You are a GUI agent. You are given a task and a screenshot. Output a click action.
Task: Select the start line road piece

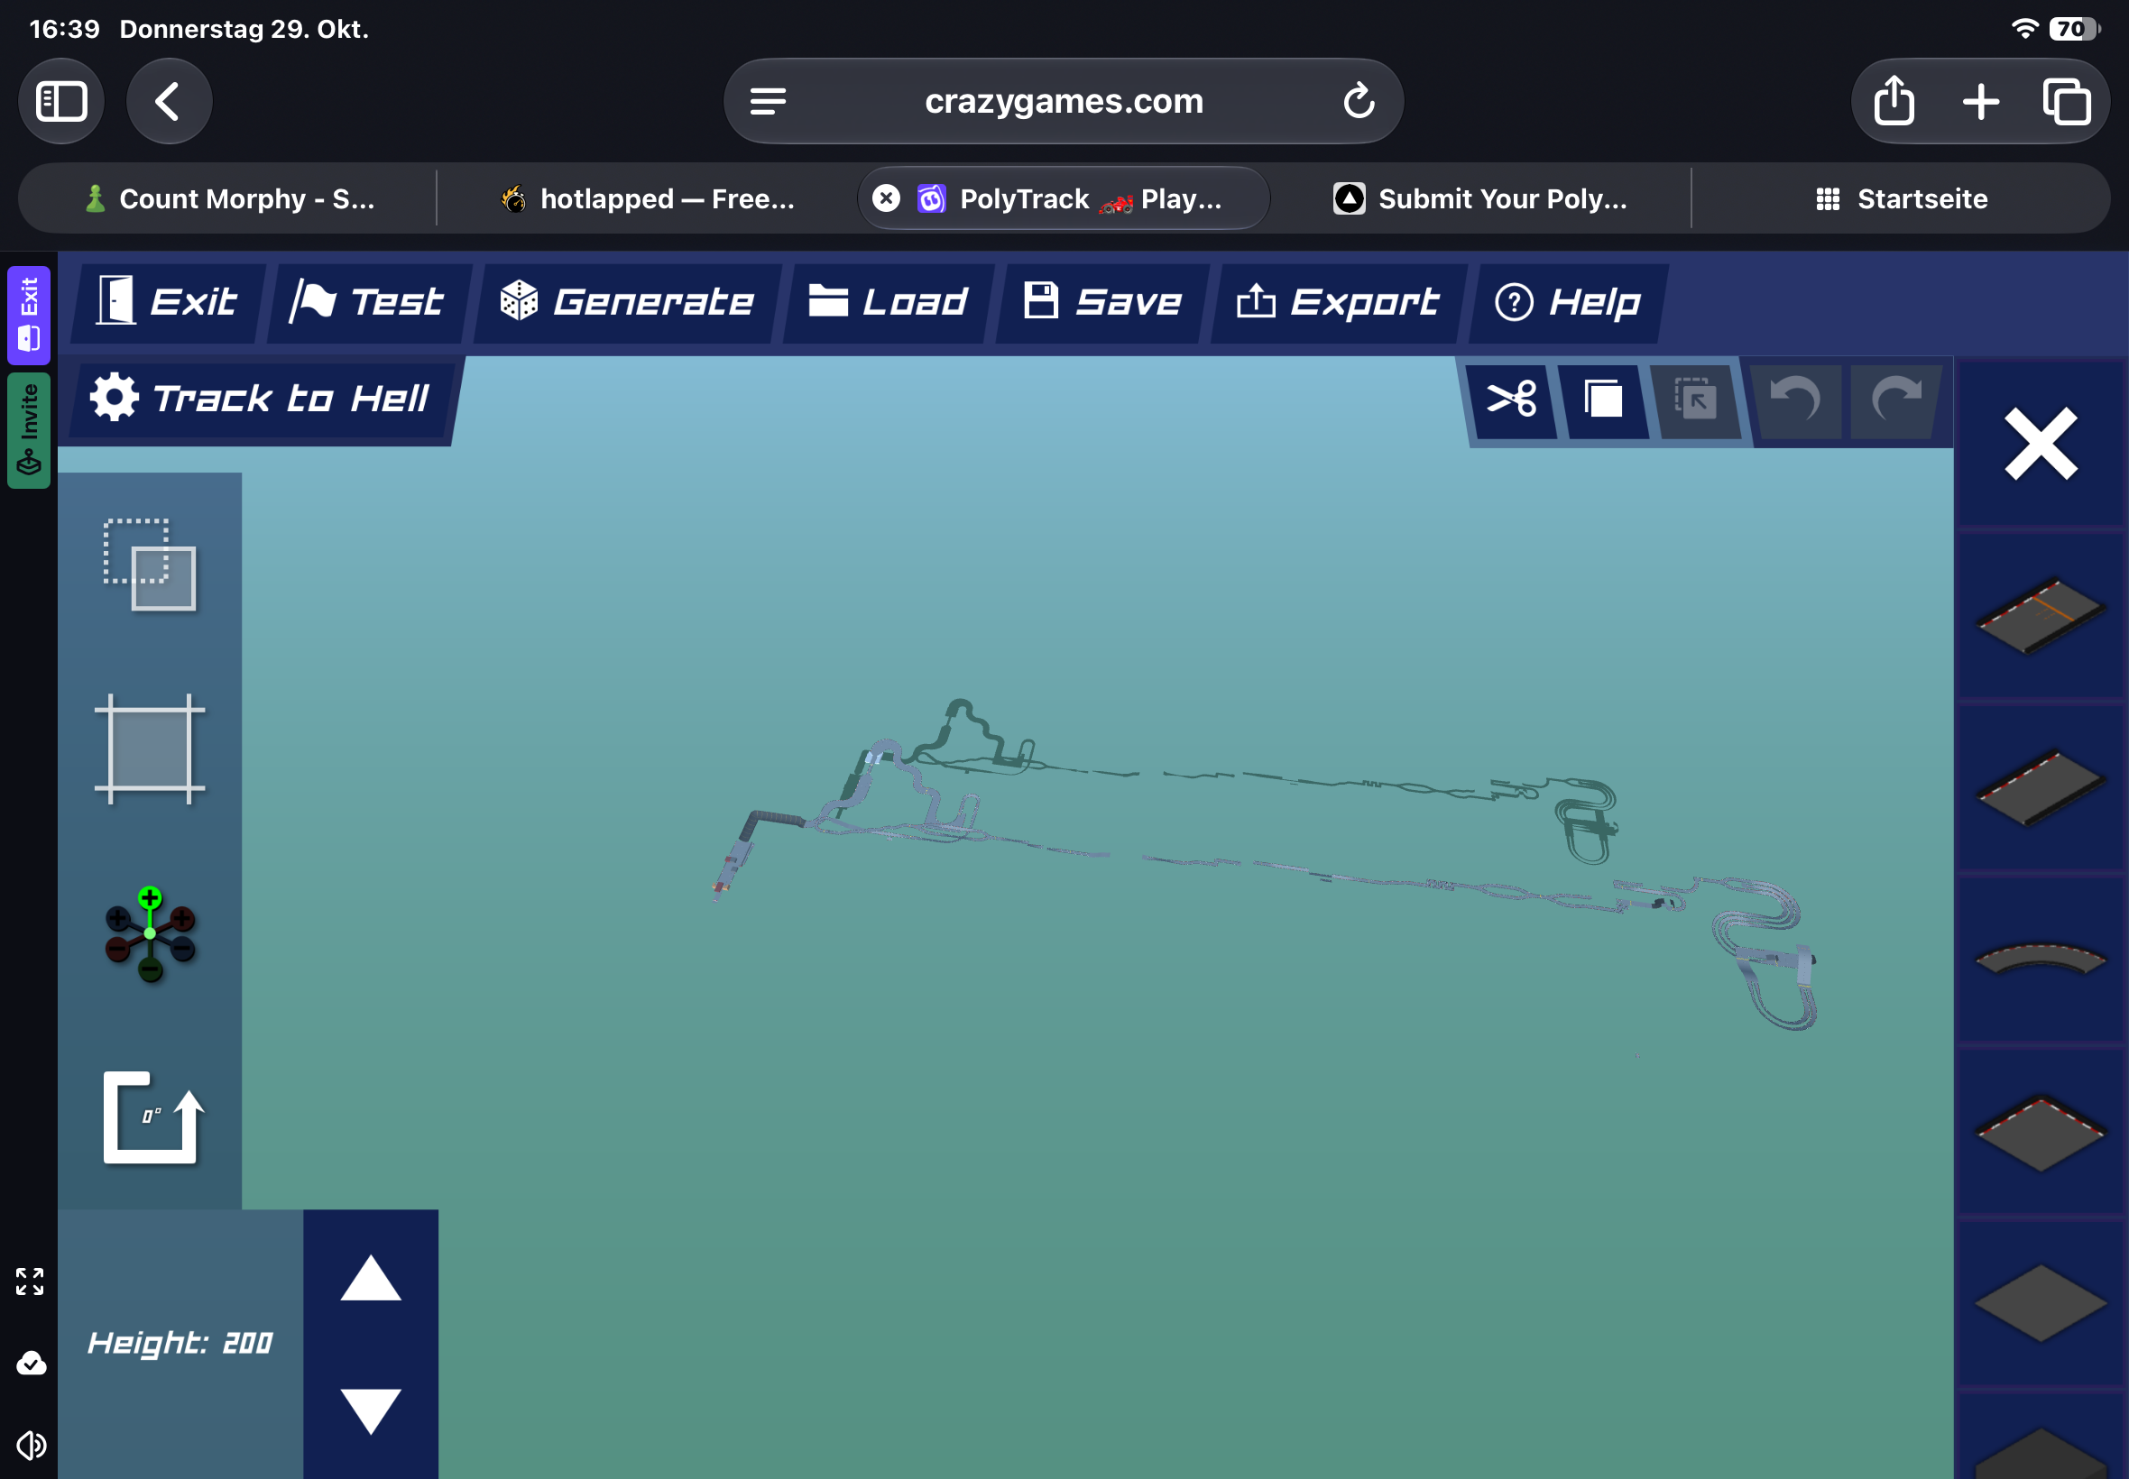click(x=2041, y=616)
